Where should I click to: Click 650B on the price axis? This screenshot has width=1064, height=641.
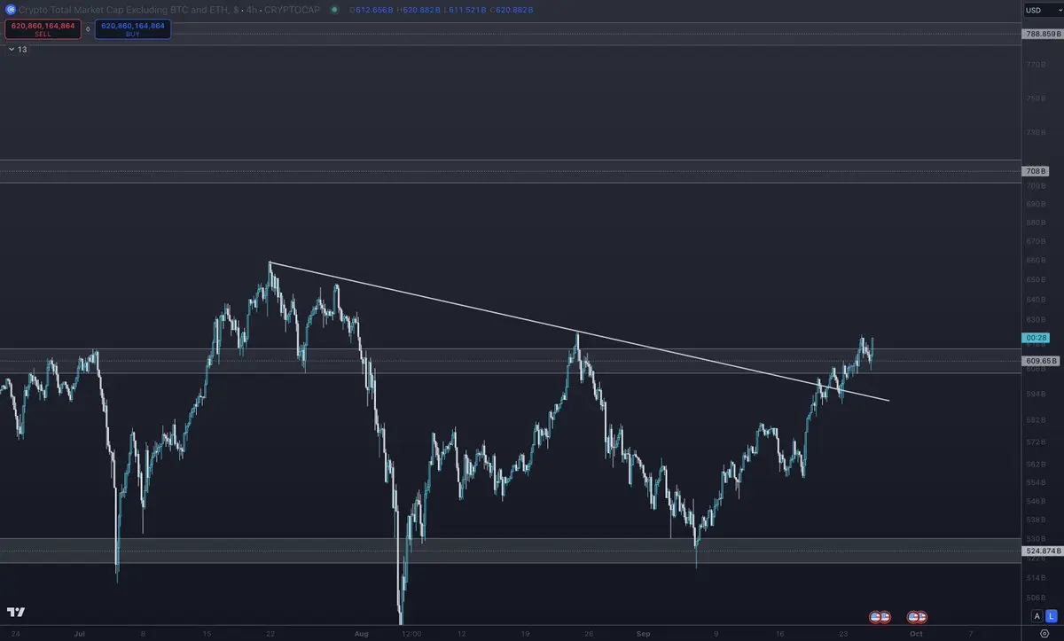click(x=1035, y=279)
